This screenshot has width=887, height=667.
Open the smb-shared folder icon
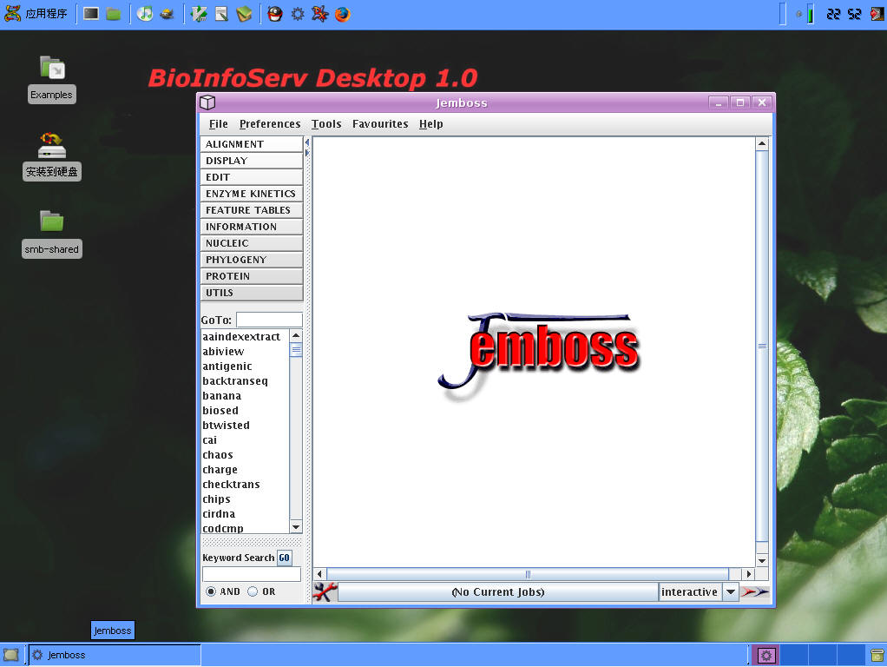(x=51, y=234)
